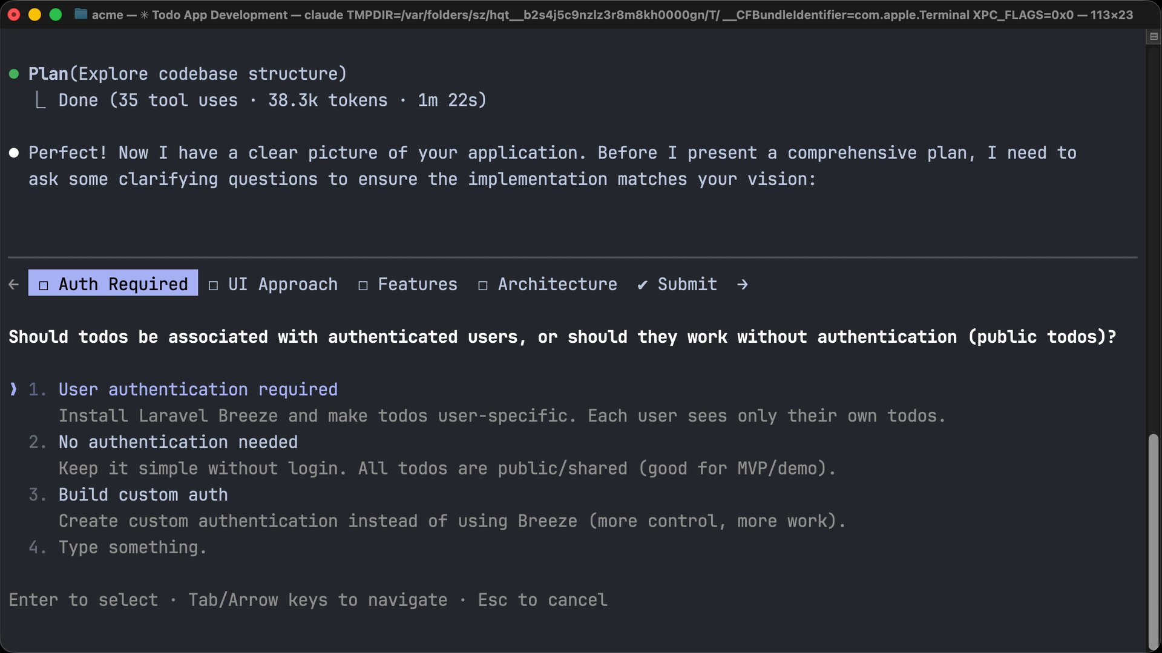Switch to the Architecture tab

(557, 284)
